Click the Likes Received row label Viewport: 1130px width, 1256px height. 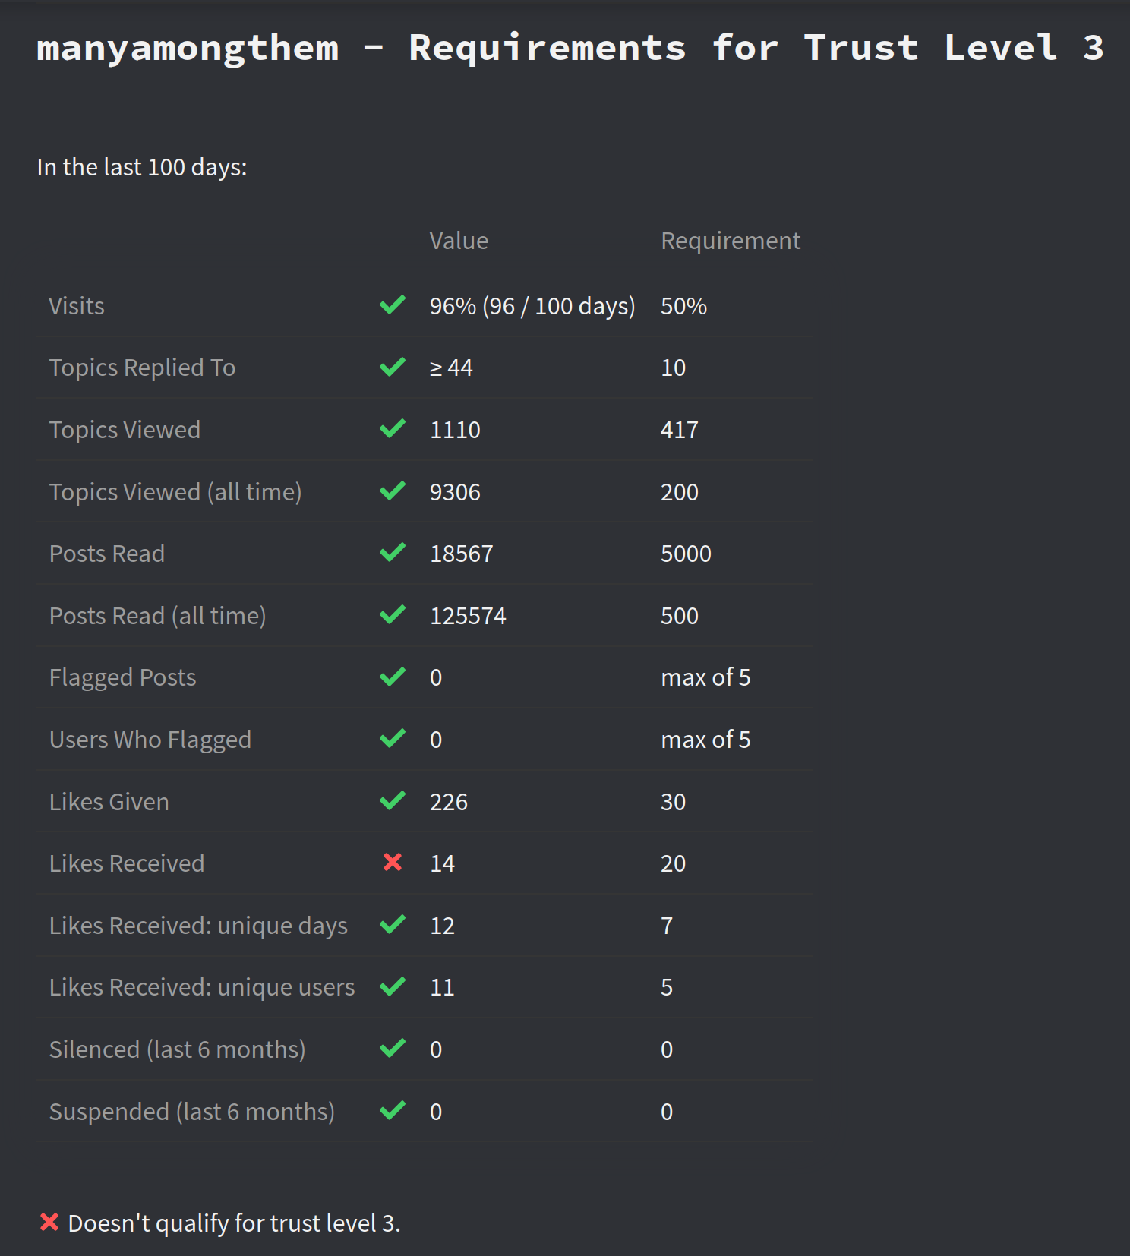pyautogui.click(x=127, y=863)
